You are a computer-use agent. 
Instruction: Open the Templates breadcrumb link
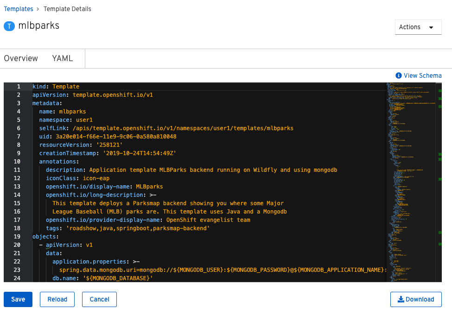click(x=18, y=8)
